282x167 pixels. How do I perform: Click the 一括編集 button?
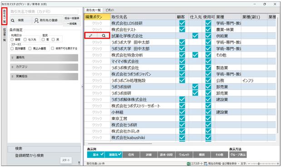(72, 24)
